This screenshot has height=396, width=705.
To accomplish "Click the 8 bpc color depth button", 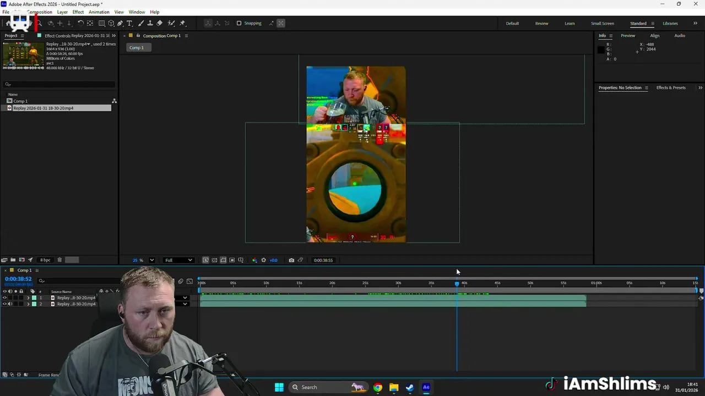I will pos(45,260).
